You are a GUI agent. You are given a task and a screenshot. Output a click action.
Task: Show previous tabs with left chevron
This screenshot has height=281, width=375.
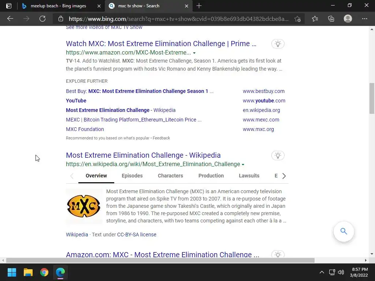72,176
